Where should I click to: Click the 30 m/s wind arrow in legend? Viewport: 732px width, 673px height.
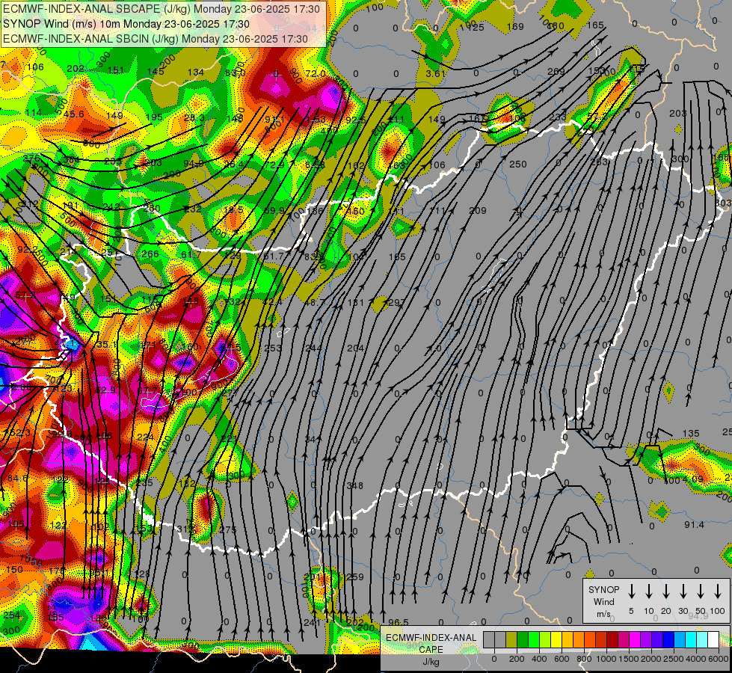point(683,591)
